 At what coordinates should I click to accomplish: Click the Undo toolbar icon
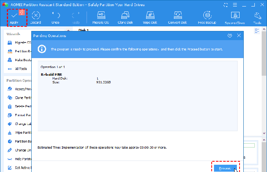[x=56, y=18]
